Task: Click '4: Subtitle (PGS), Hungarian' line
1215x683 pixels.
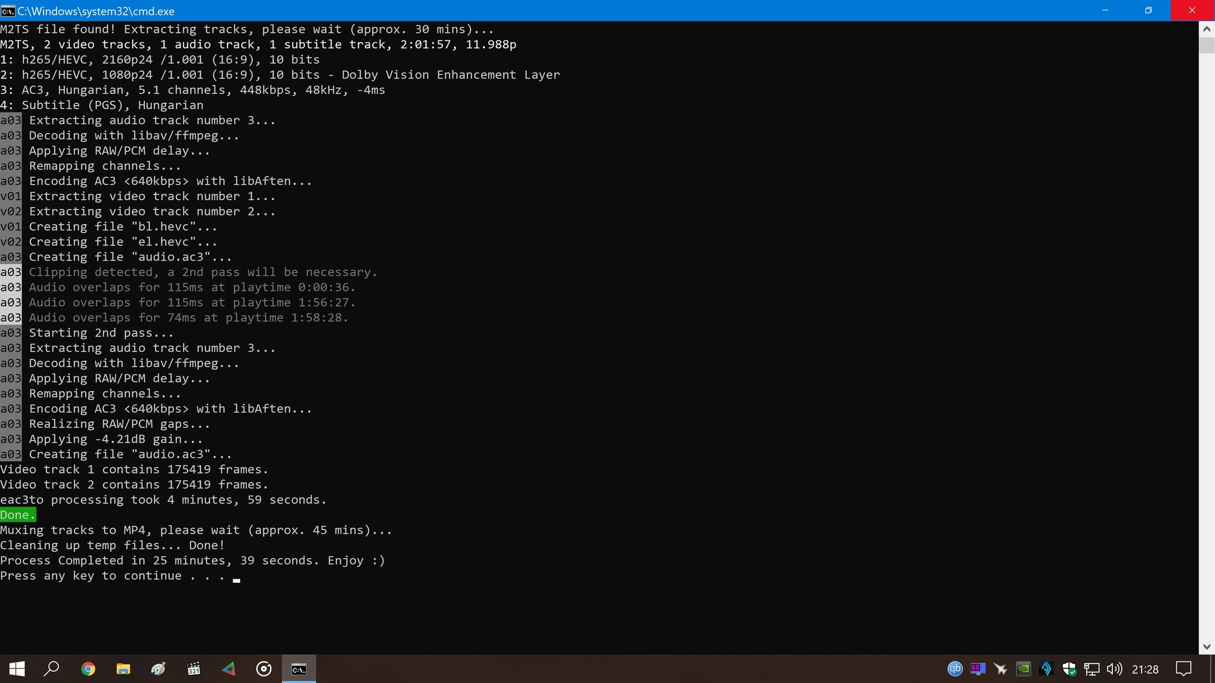Action: 101,105
